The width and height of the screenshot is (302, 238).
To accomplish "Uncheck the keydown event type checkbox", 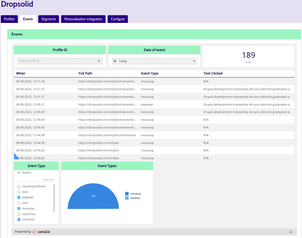I will click(x=19, y=197).
